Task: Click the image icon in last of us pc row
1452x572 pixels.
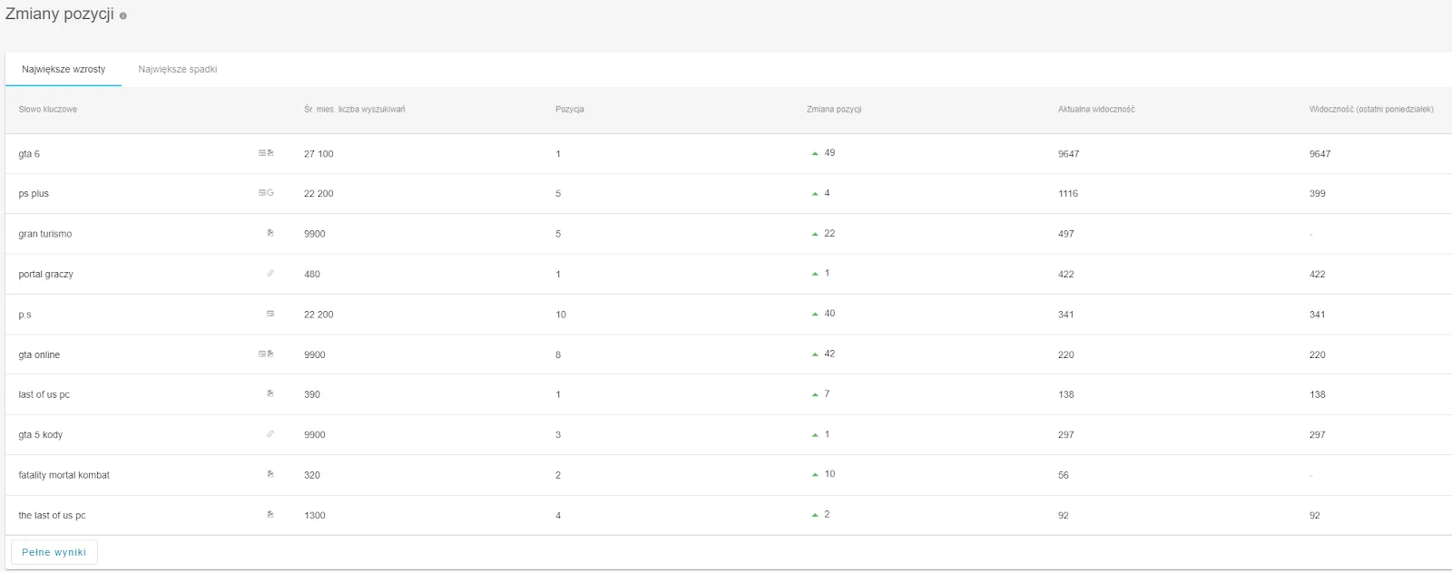Action: pos(270,393)
